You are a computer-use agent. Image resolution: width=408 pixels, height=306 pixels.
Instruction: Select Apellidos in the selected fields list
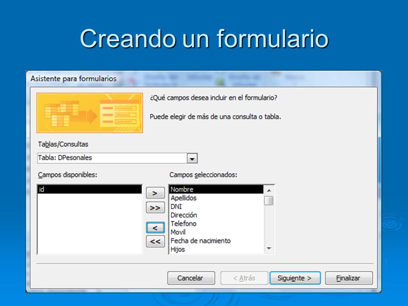point(216,198)
